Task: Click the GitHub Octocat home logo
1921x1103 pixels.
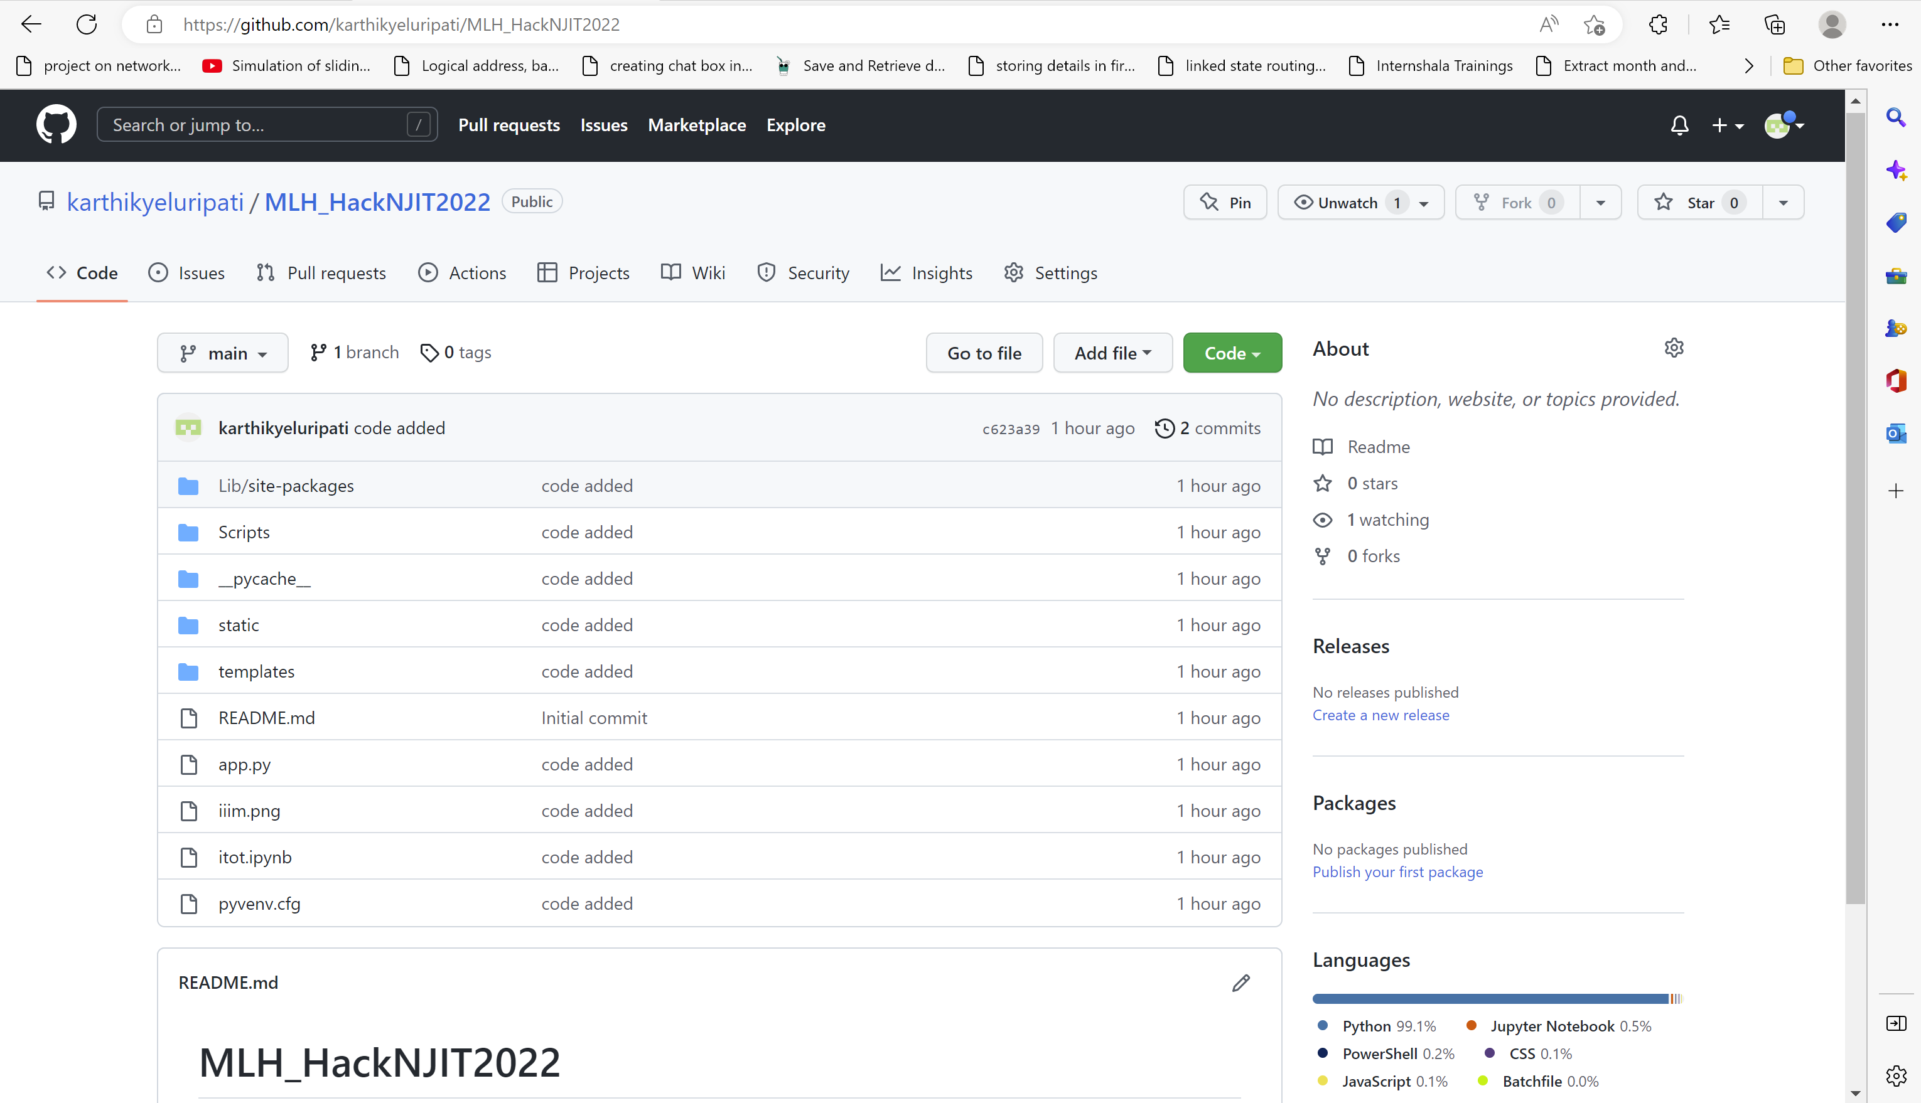Action: 56,124
